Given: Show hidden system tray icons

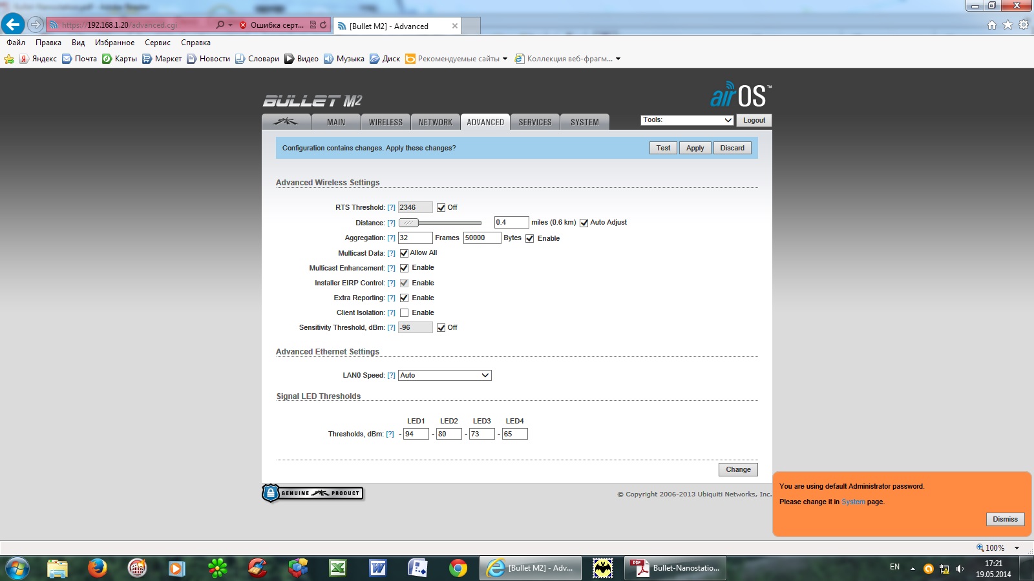Looking at the screenshot, I should coord(913,569).
